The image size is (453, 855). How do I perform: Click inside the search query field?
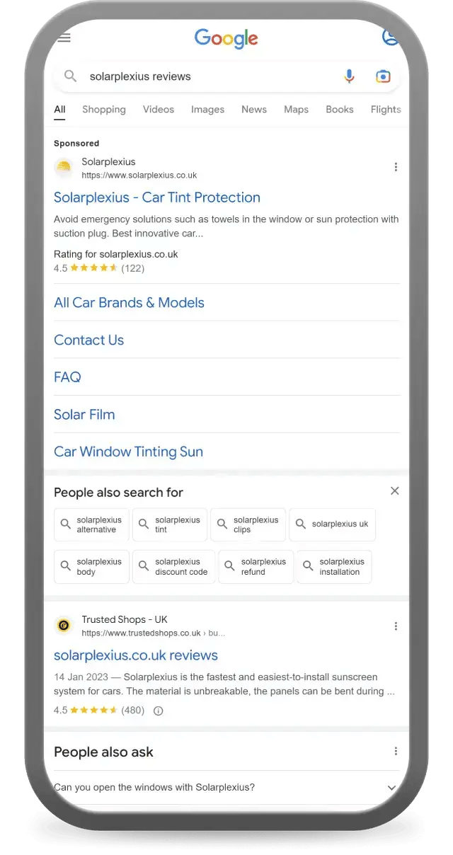point(177,76)
